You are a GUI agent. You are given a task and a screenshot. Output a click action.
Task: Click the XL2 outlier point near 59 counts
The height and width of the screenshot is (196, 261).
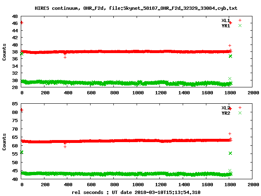65,147
